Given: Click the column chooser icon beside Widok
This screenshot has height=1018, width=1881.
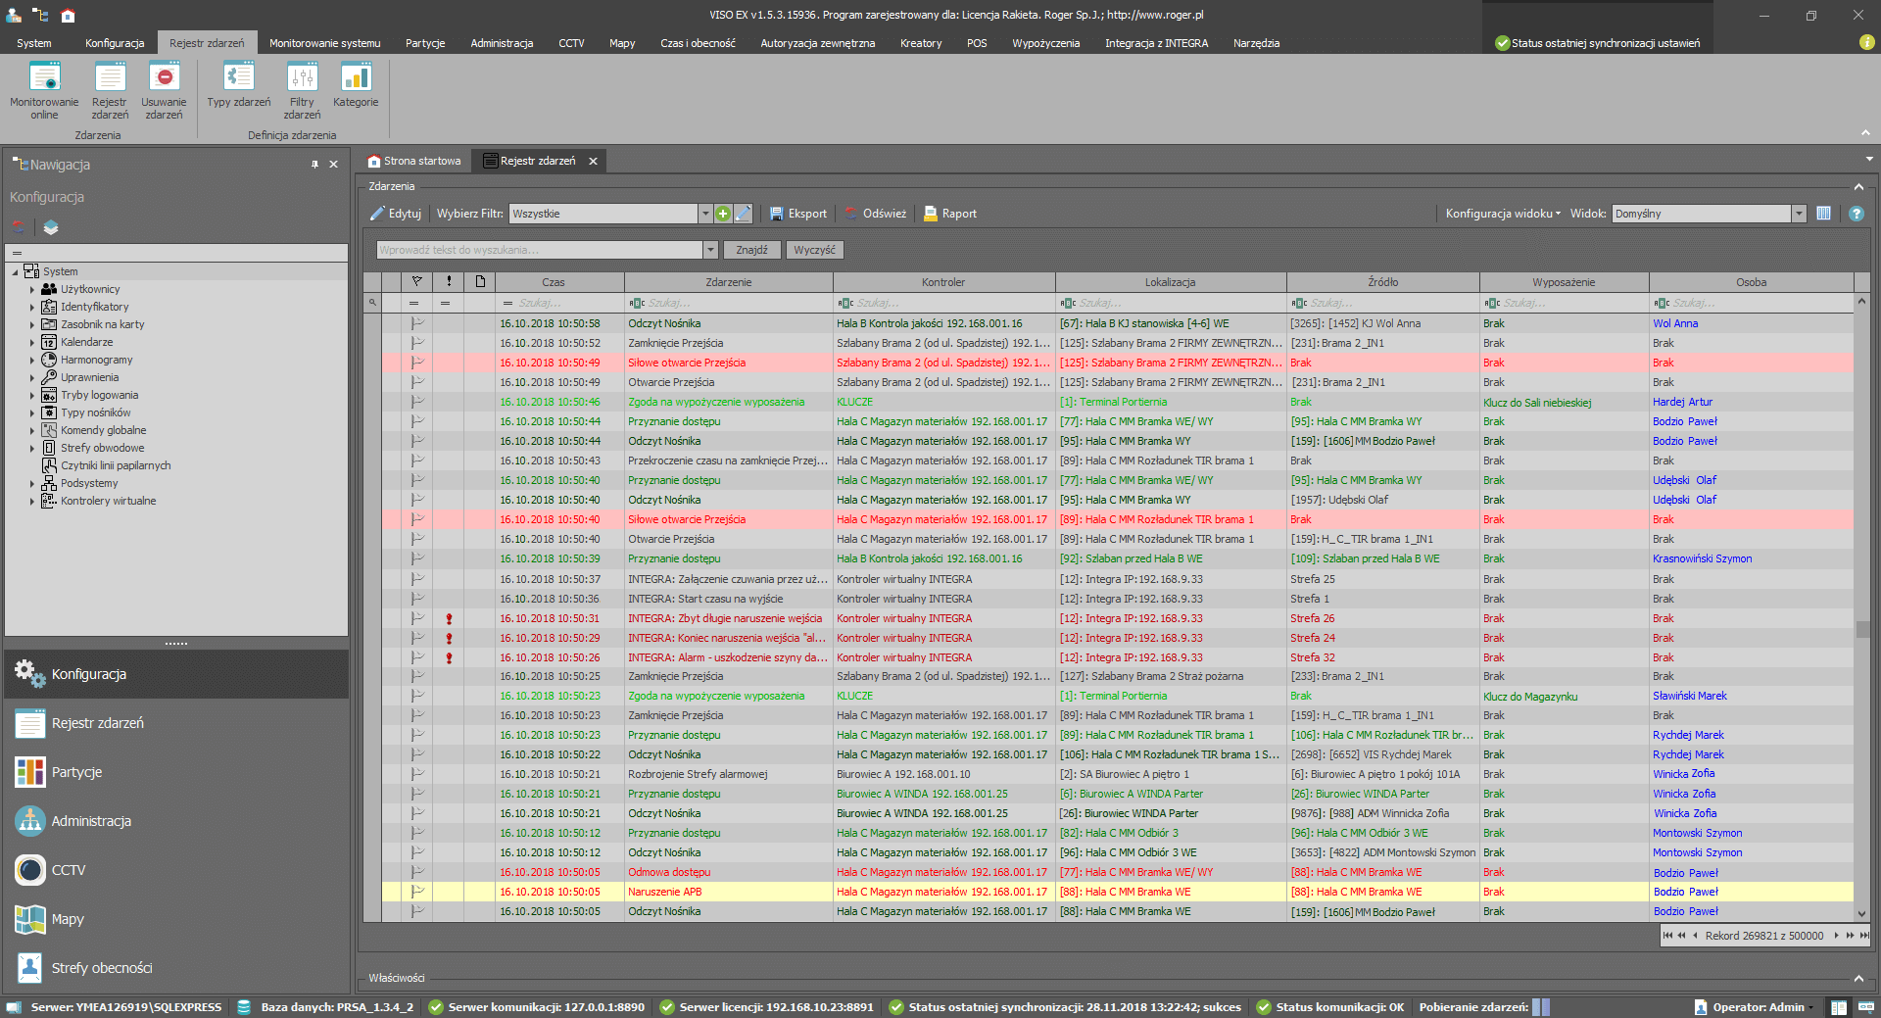Looking at the screenshot, I should (1823, 214).
